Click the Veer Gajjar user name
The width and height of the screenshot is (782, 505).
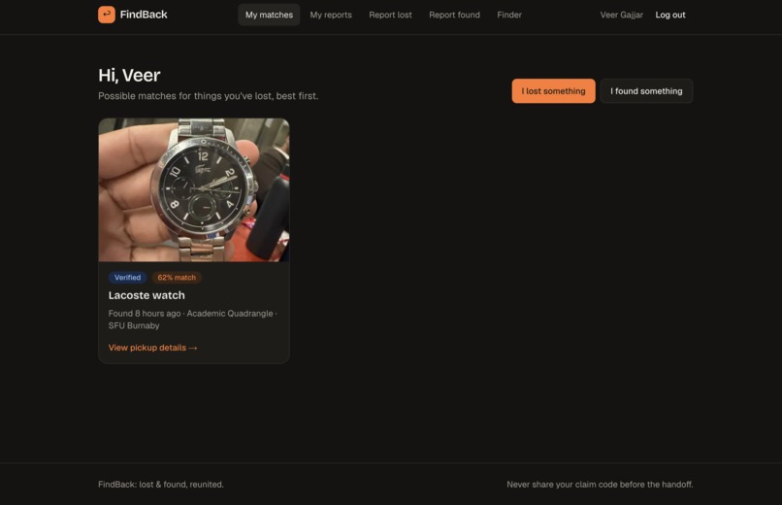[x=621, y=15]
